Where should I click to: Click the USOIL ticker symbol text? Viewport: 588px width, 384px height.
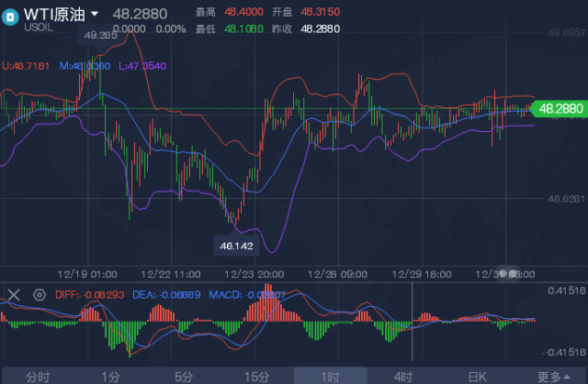(39, 27)
